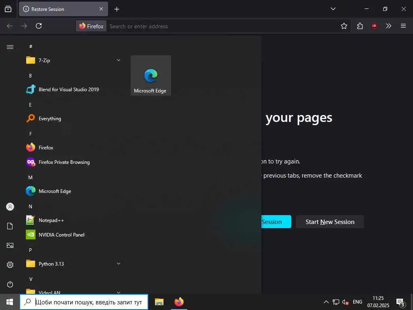This screenshot has width=413, height=310.
Task: Click the N letter group header
Action: coord(30,206)
